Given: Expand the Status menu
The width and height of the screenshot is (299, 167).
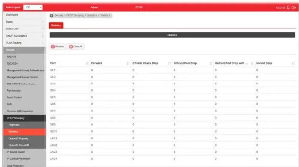Looking at the screenshot, I should (25, 22).
